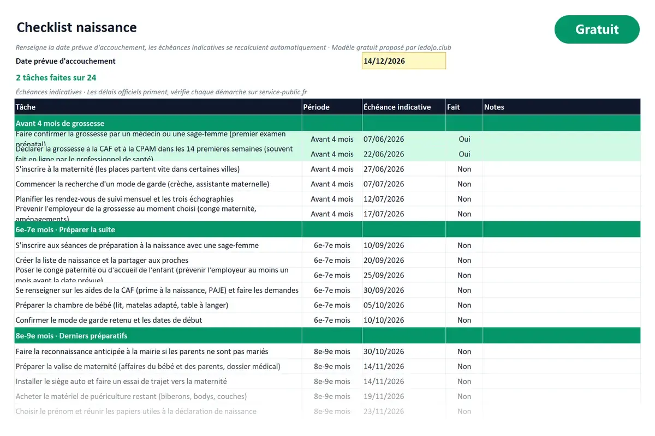Screen dimensions: 655x436
Task: Select the date cell 10/09/2026
Action: point(404,245)
